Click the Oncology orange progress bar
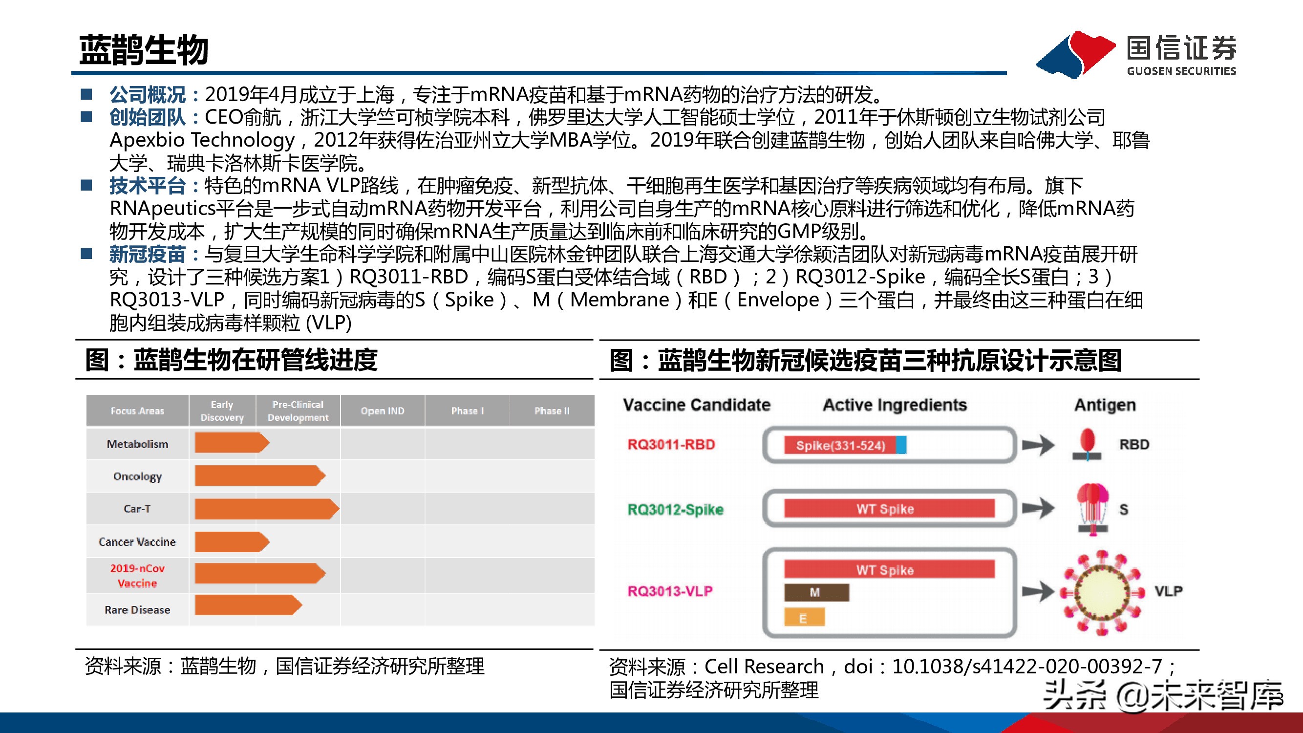 coord(260,475)
